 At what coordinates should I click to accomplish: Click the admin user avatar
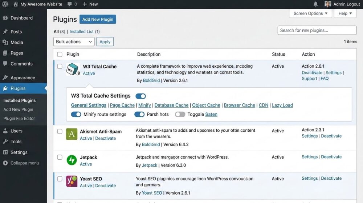click(327, 4)
